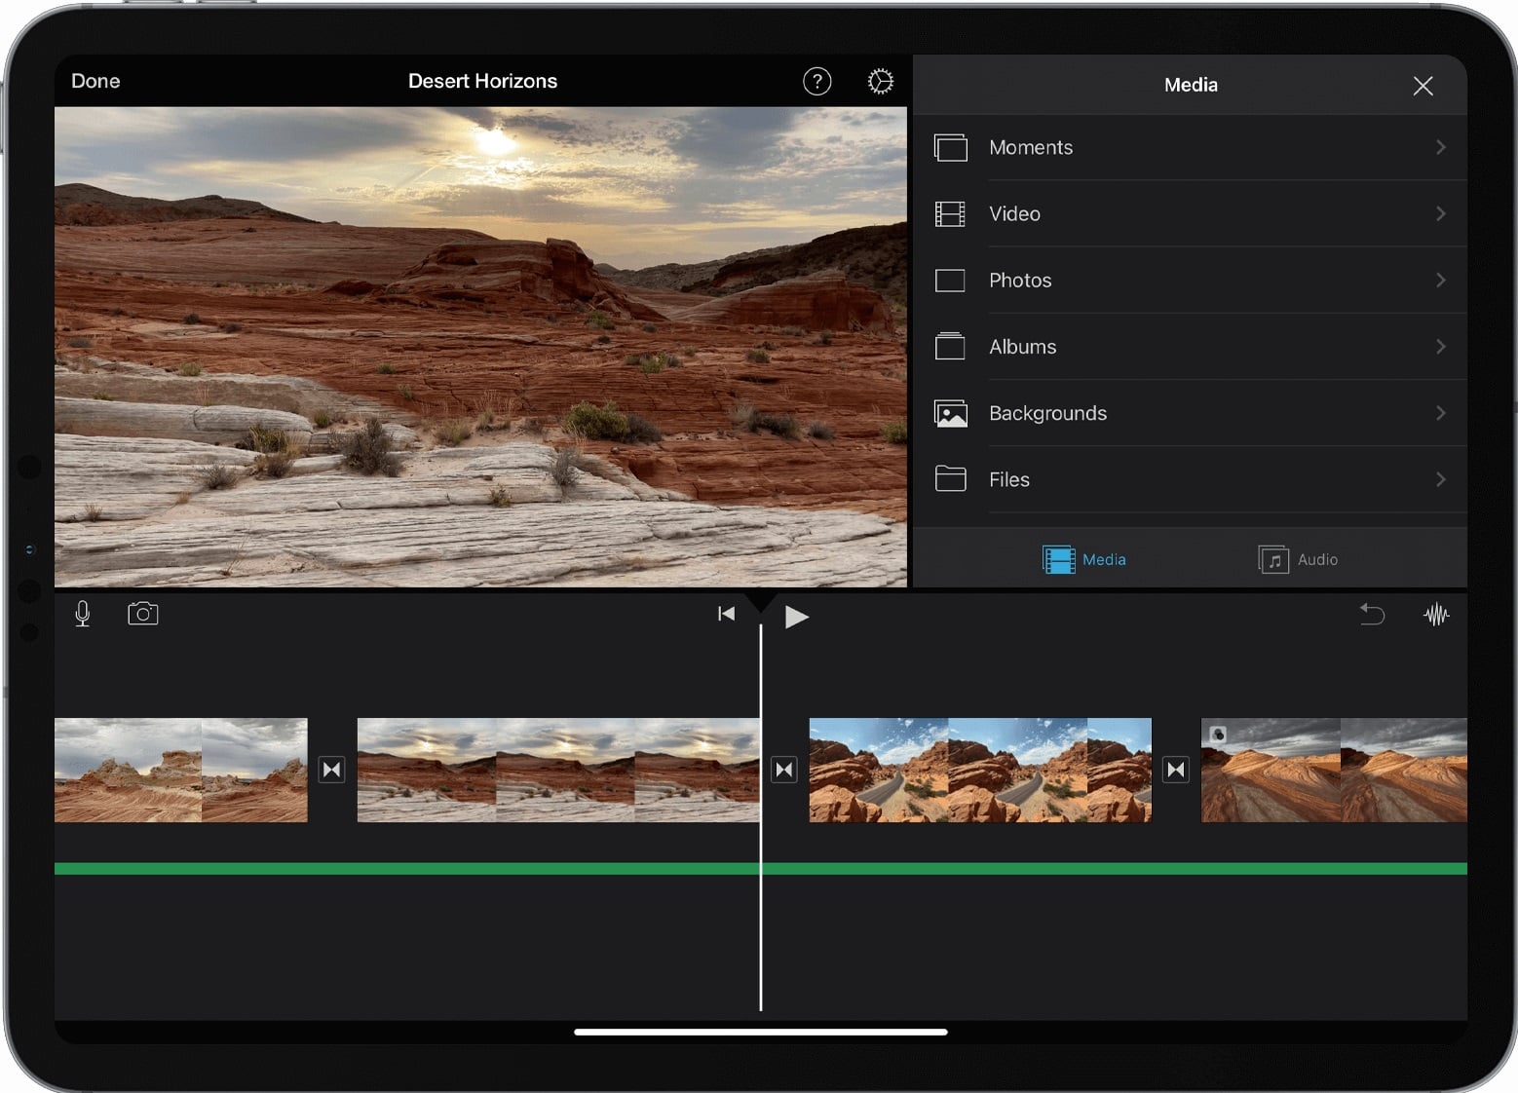Play the movie preview

click(796, 617)
